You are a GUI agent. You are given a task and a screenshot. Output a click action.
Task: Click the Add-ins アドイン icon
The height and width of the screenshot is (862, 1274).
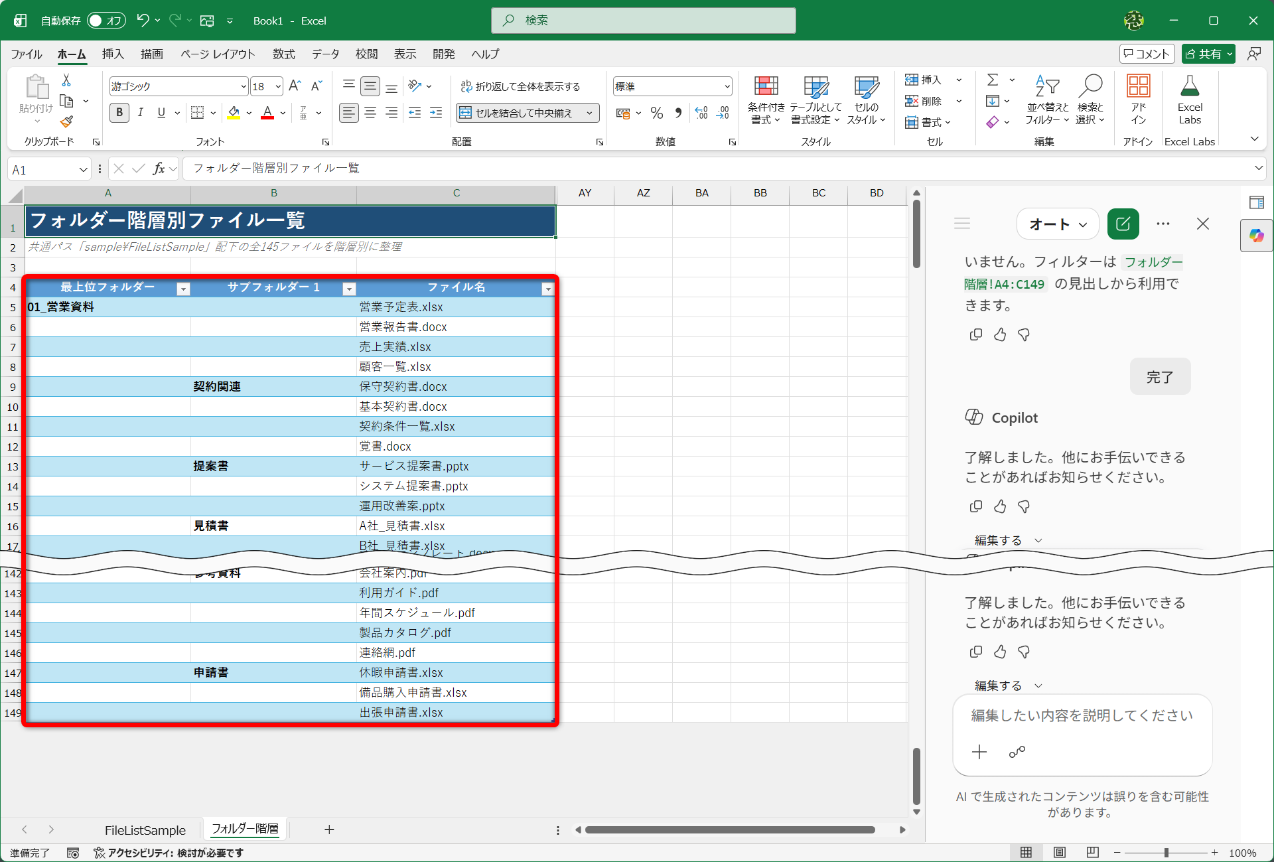[1139, 100]
